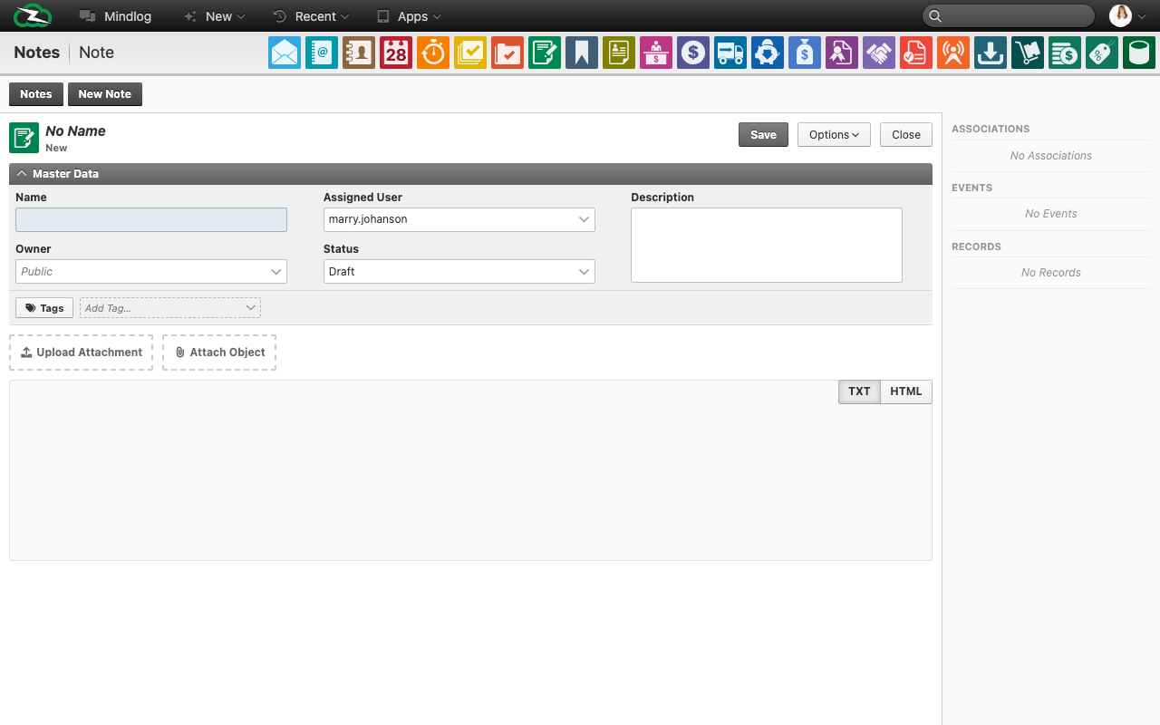Open the dark blue bookmark icon
The height and width of the screenshot is (725, 1160).
tap(582, 53)
